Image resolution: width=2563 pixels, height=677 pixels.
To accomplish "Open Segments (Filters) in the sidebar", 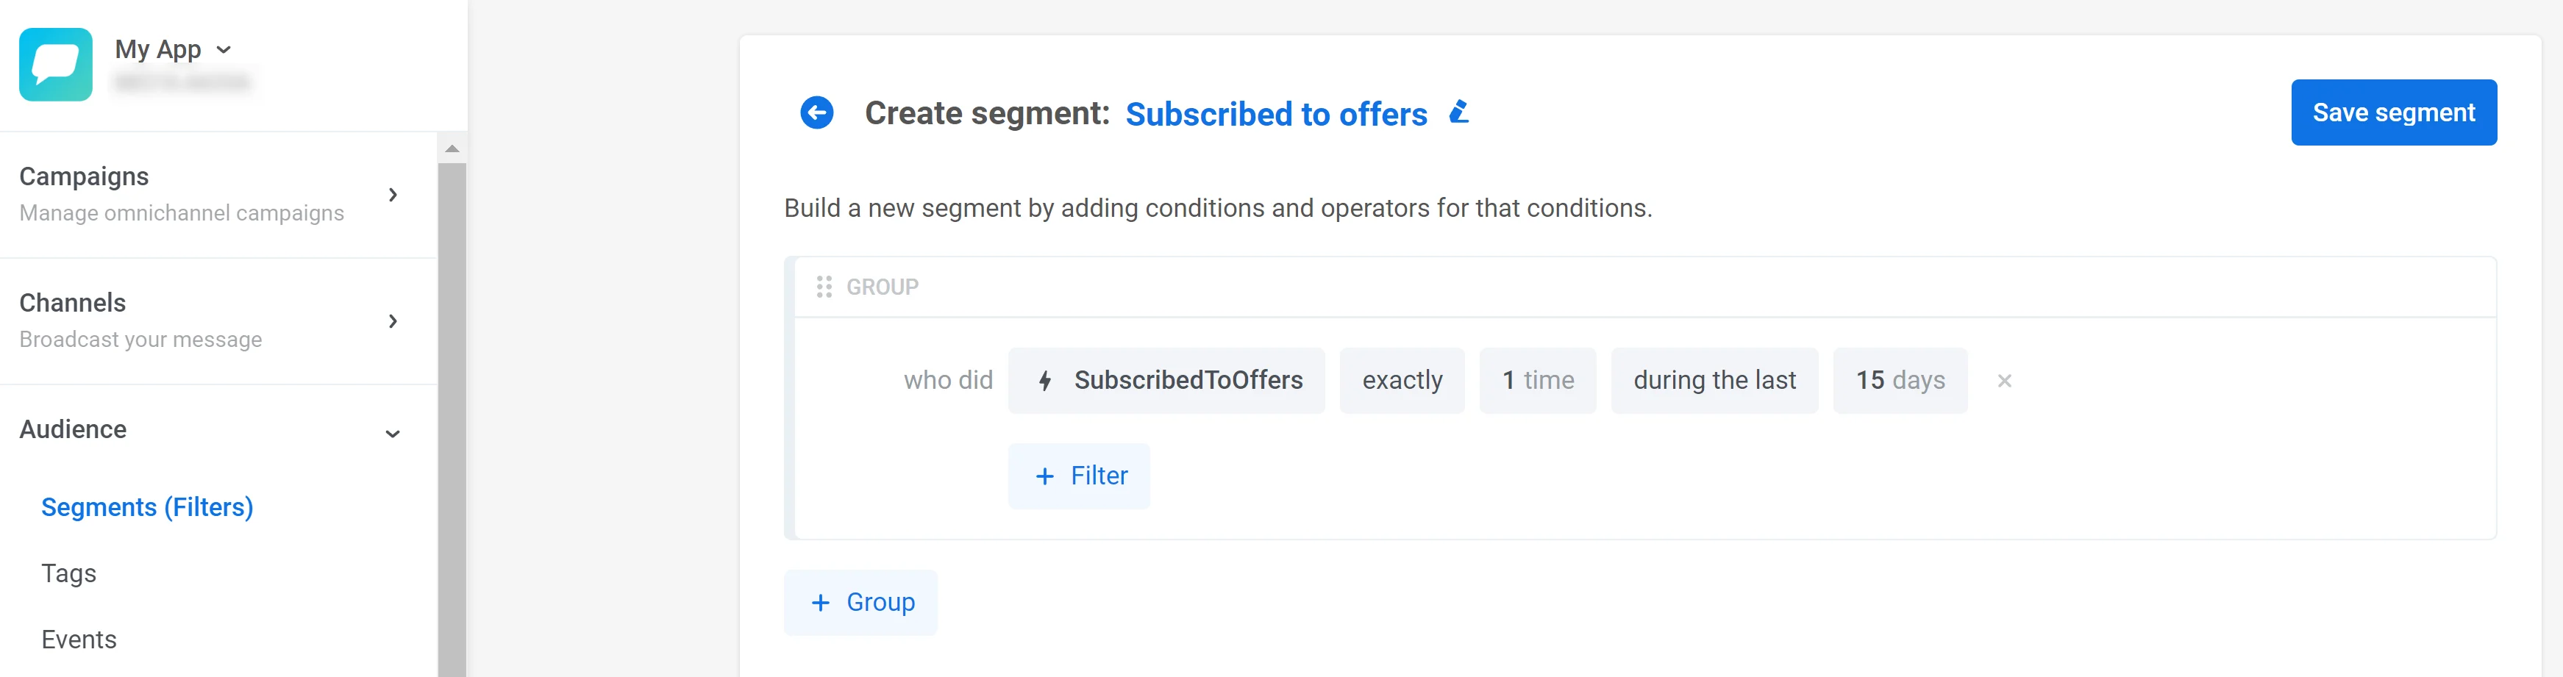I will click(147, 507).
